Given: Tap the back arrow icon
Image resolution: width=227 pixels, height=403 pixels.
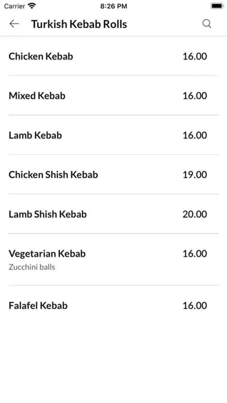Looking at the screenshot, I should [14, 24].
